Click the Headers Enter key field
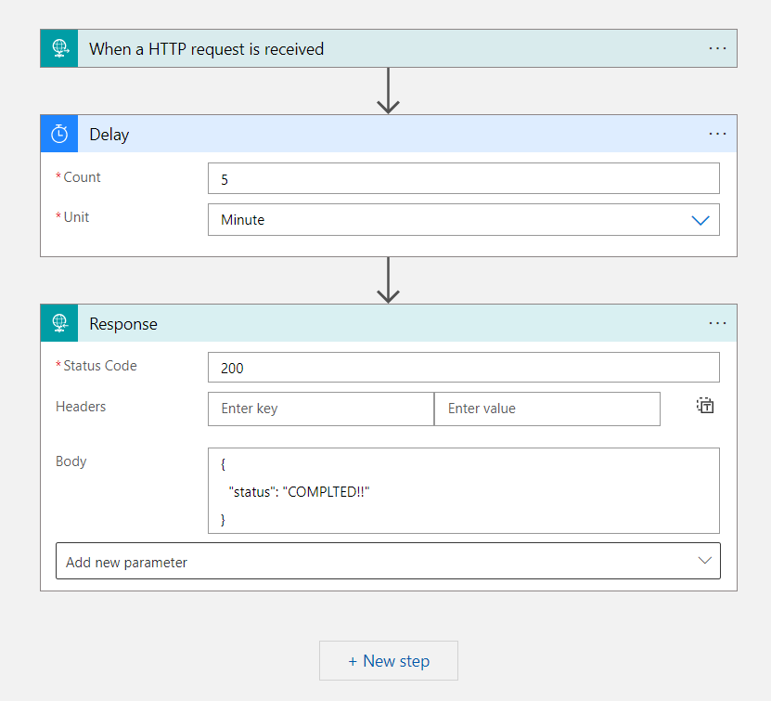 [x=321, y=409]
